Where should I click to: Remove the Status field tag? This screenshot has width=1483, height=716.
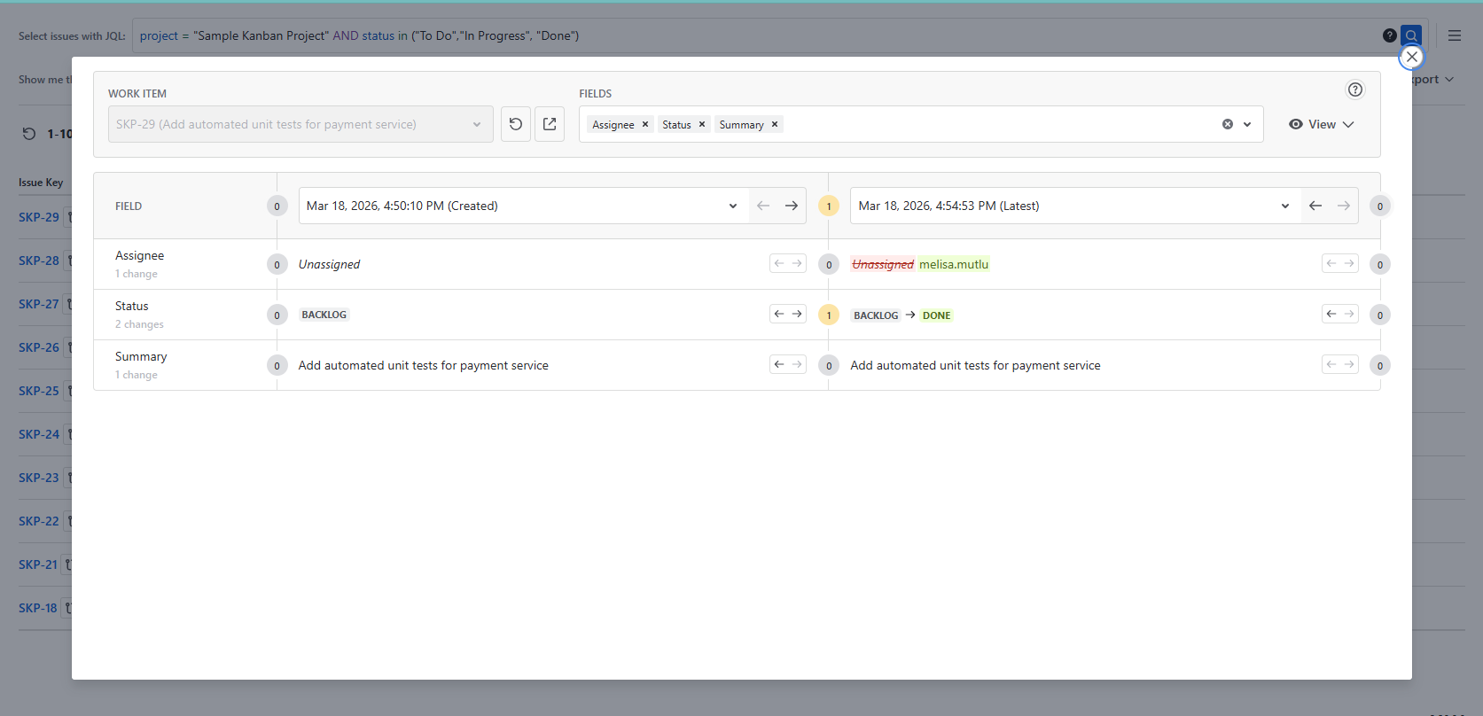702,124
